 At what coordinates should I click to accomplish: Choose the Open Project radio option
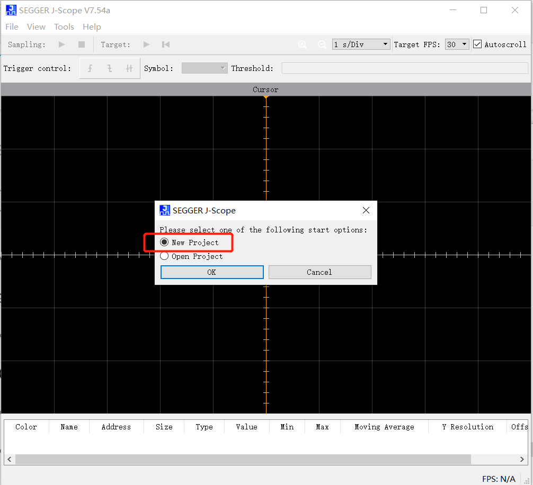[x=164, y=256]
